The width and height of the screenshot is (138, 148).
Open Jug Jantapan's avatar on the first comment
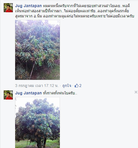click(x=8, y=8)
